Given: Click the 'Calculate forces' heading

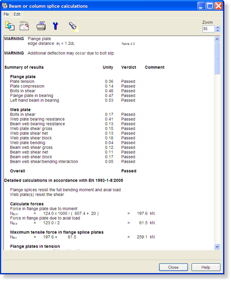Looking at the screenshot, I should coord(27,204).
